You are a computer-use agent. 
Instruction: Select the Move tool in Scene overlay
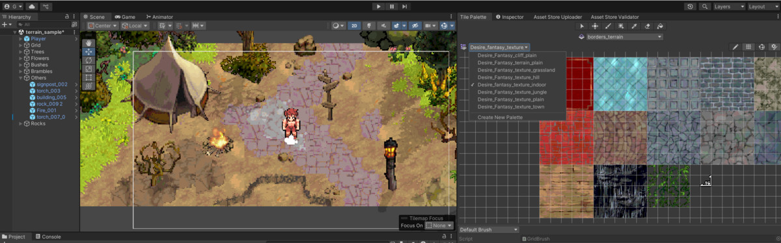[89, 51]
